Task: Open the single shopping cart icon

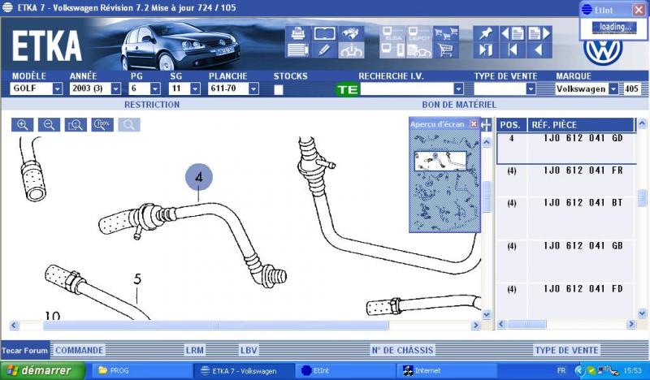Action: tap(445, 50)
